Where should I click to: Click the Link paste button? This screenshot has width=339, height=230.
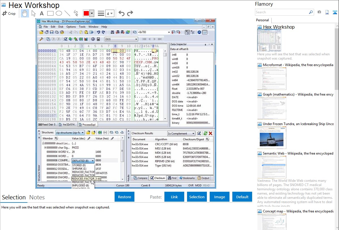(x=174, y=197)
